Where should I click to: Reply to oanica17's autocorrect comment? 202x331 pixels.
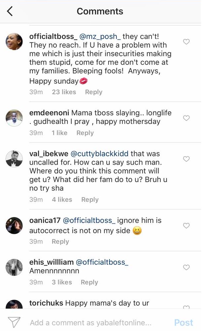point(60,242)
